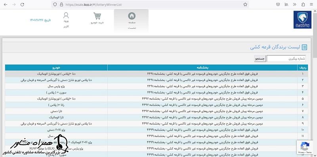The height and width of the screenshot is (157, 317).
Task: Open the Firefox Library icon
Action: (x=286, y=4)
